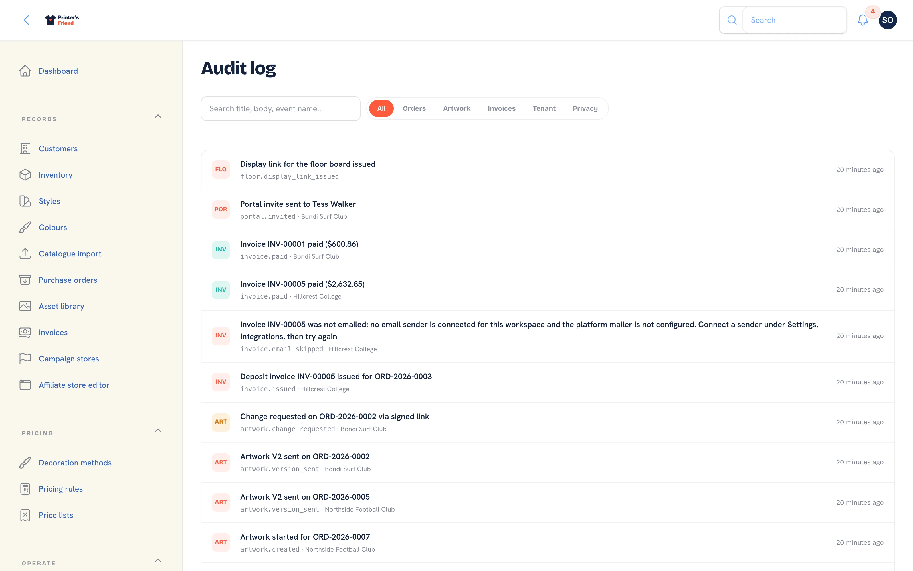Click the Dashboard home icon
The image size is (913, 571).
(x=25, y=71)
